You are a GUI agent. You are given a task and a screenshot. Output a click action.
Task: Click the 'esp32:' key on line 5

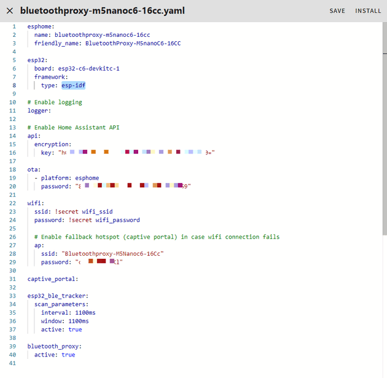[37, 60]
